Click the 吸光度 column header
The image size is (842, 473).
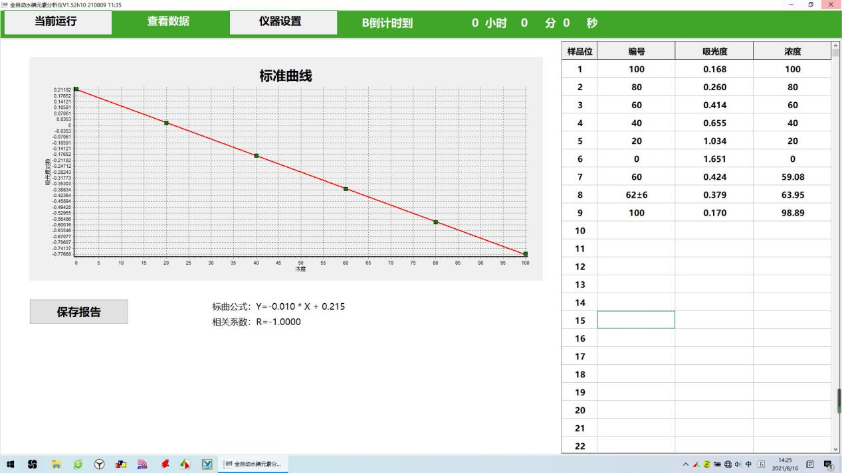coord(714,51)
